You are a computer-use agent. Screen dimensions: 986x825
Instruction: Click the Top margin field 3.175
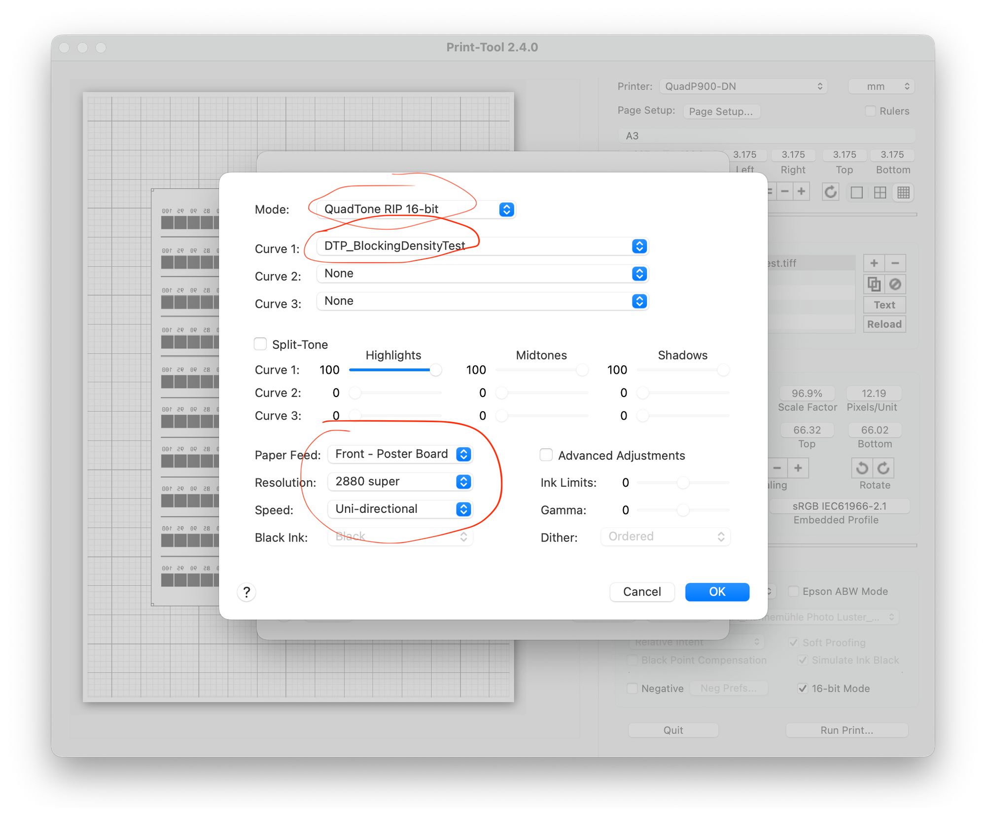point(845,155)
